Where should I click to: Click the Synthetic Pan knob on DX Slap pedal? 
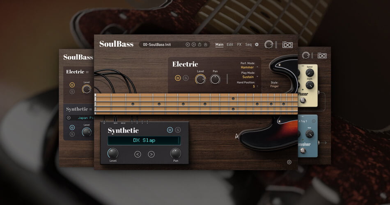tap(175, 153)
